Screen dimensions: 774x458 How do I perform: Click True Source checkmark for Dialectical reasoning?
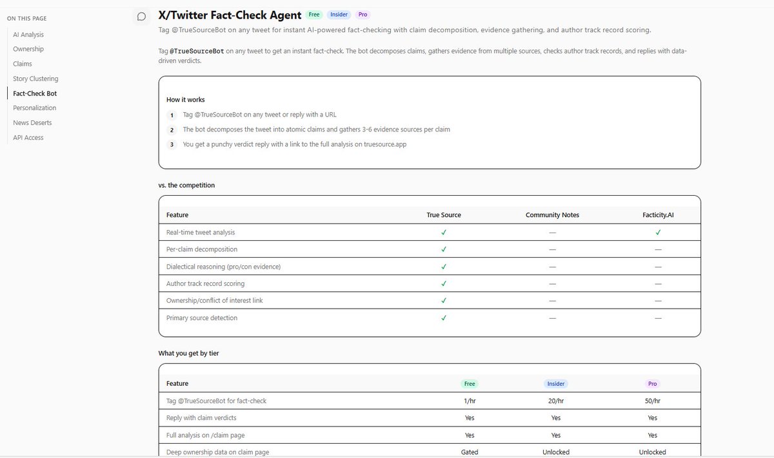point(444,266)
